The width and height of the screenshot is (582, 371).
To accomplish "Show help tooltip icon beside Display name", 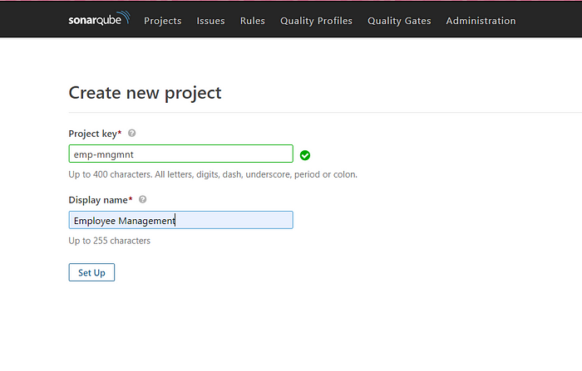I will point(142,199).
